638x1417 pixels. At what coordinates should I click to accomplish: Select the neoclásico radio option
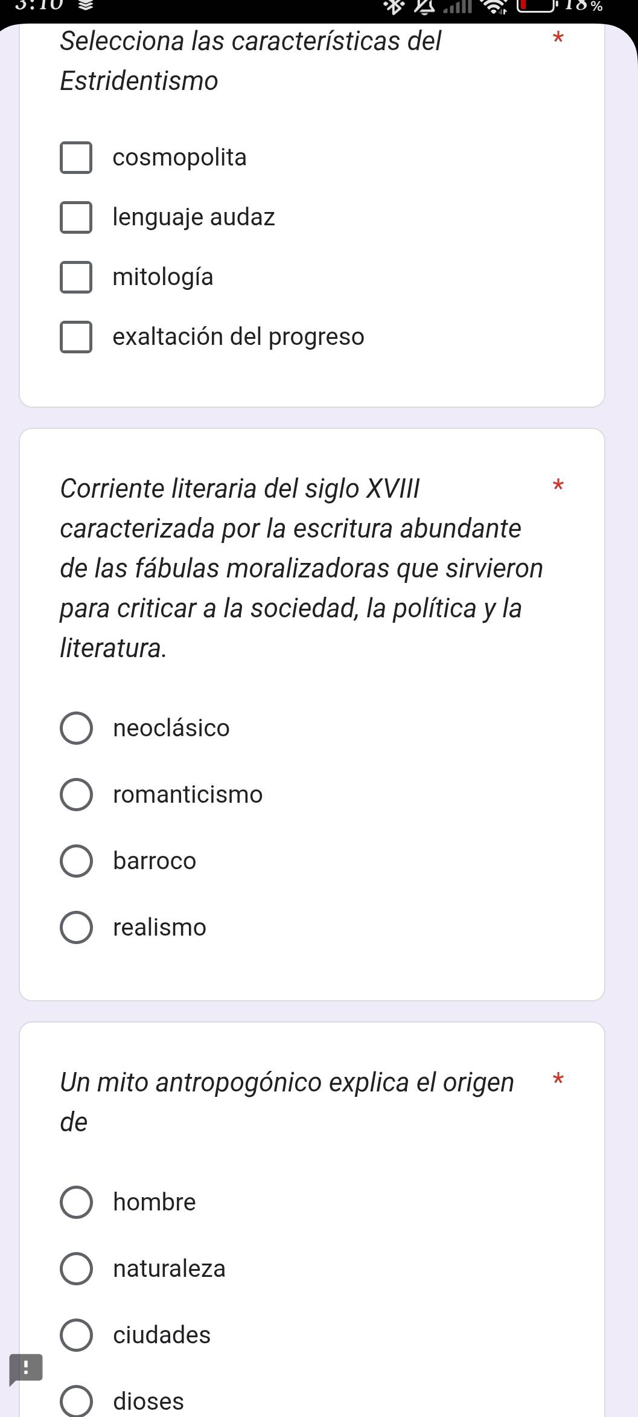tap(77, 728)
